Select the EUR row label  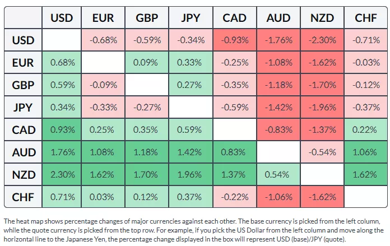(x=23, y=63)
